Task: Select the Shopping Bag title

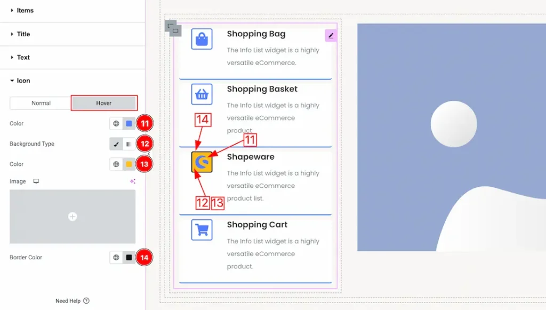Action: 256,34
